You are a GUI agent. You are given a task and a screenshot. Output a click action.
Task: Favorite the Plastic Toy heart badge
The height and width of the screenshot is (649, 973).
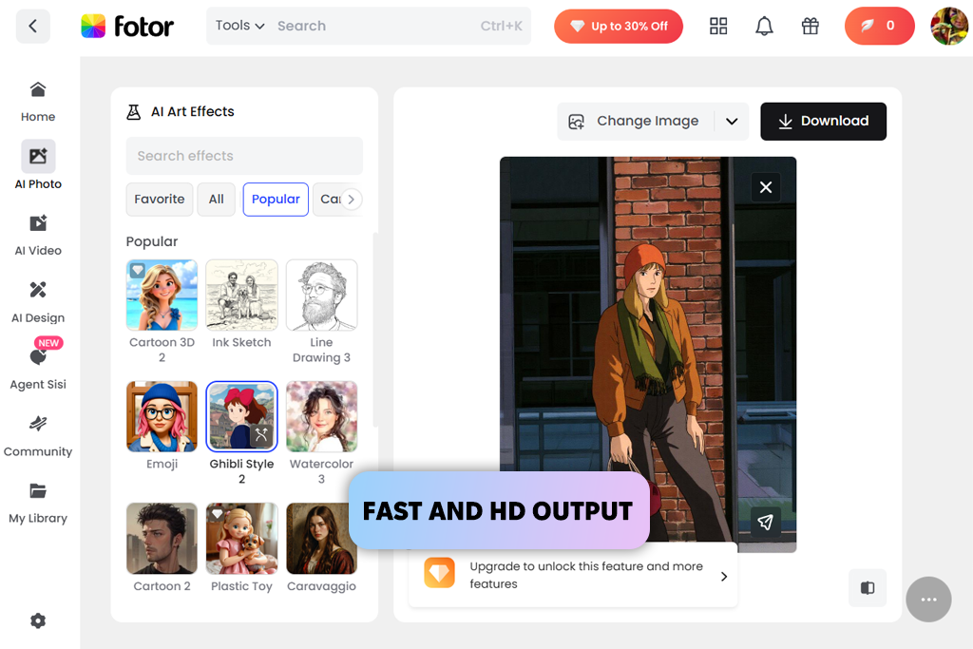point(217,514)
